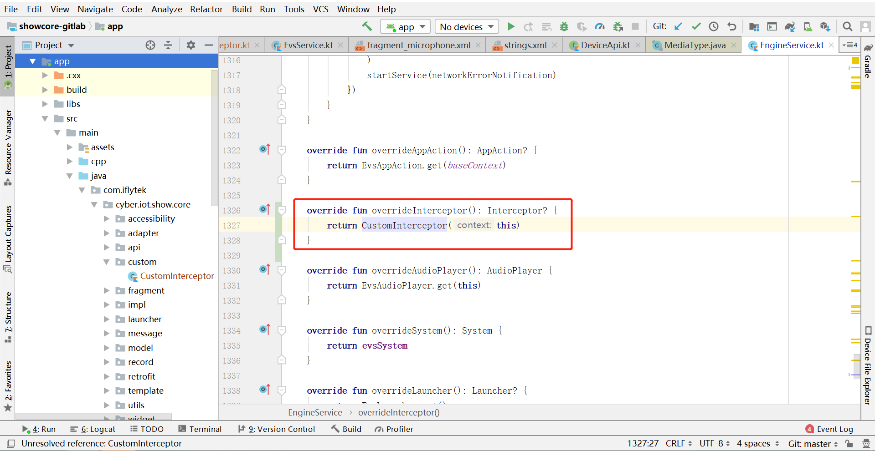Open AVD Manager icon
The width and height of the screenshot is (875, 451).
coord(808,27)
